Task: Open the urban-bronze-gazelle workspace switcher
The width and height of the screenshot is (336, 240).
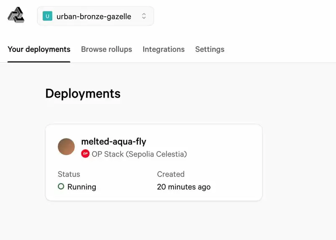Action: click(95, 16)
